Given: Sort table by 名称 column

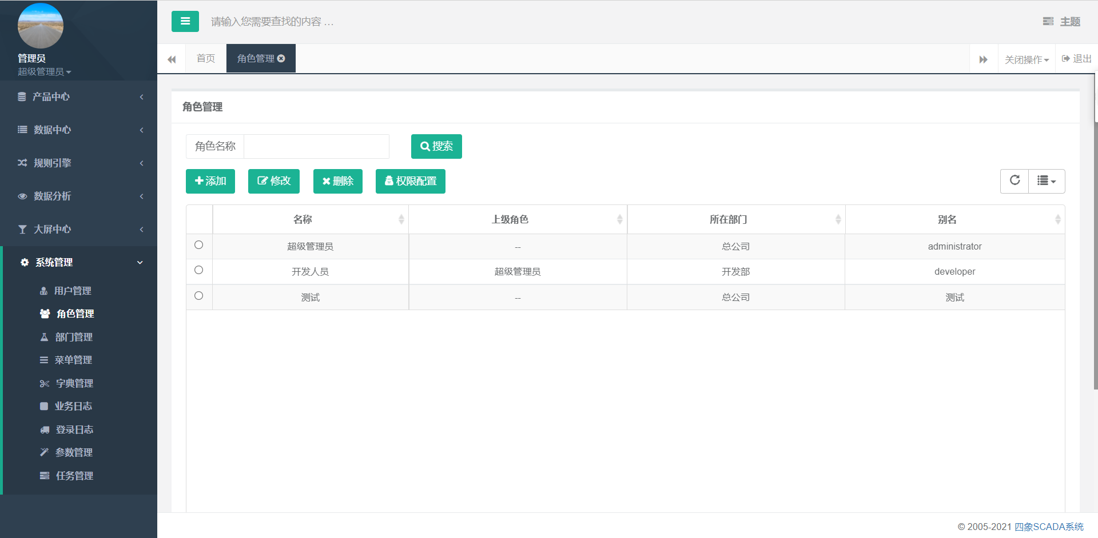Looking at the screenshot, I should tap(401, 219).
